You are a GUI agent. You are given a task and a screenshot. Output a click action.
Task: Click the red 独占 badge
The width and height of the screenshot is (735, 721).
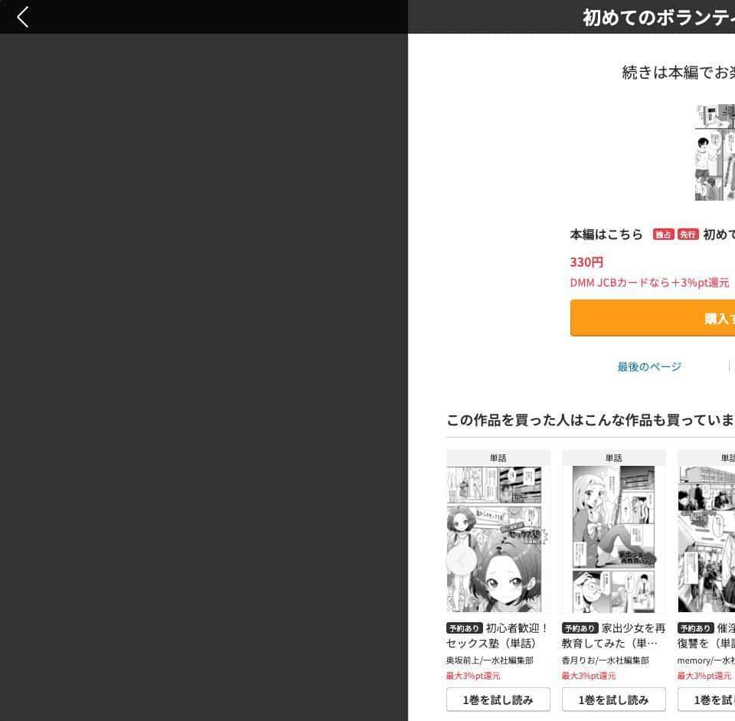663,234
